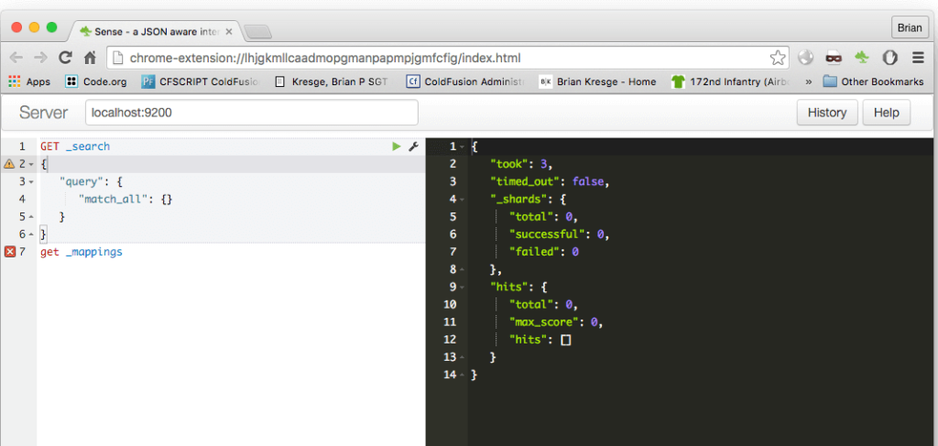Click the masked face extension icon

[834, 58]
